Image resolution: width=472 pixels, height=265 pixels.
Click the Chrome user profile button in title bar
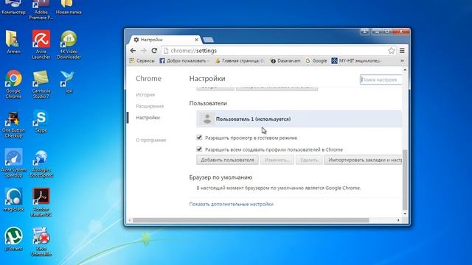364,31
